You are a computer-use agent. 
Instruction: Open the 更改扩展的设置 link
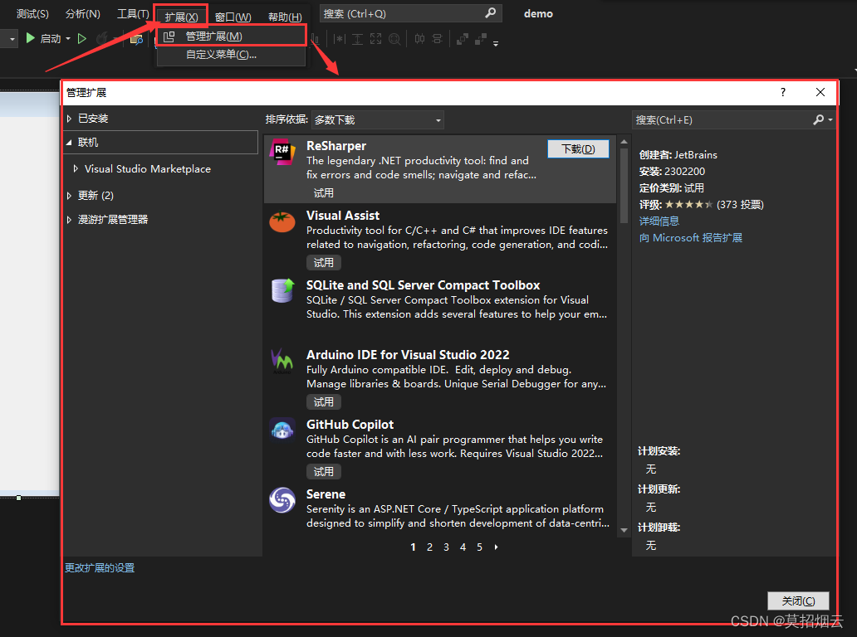coord(100,567)
